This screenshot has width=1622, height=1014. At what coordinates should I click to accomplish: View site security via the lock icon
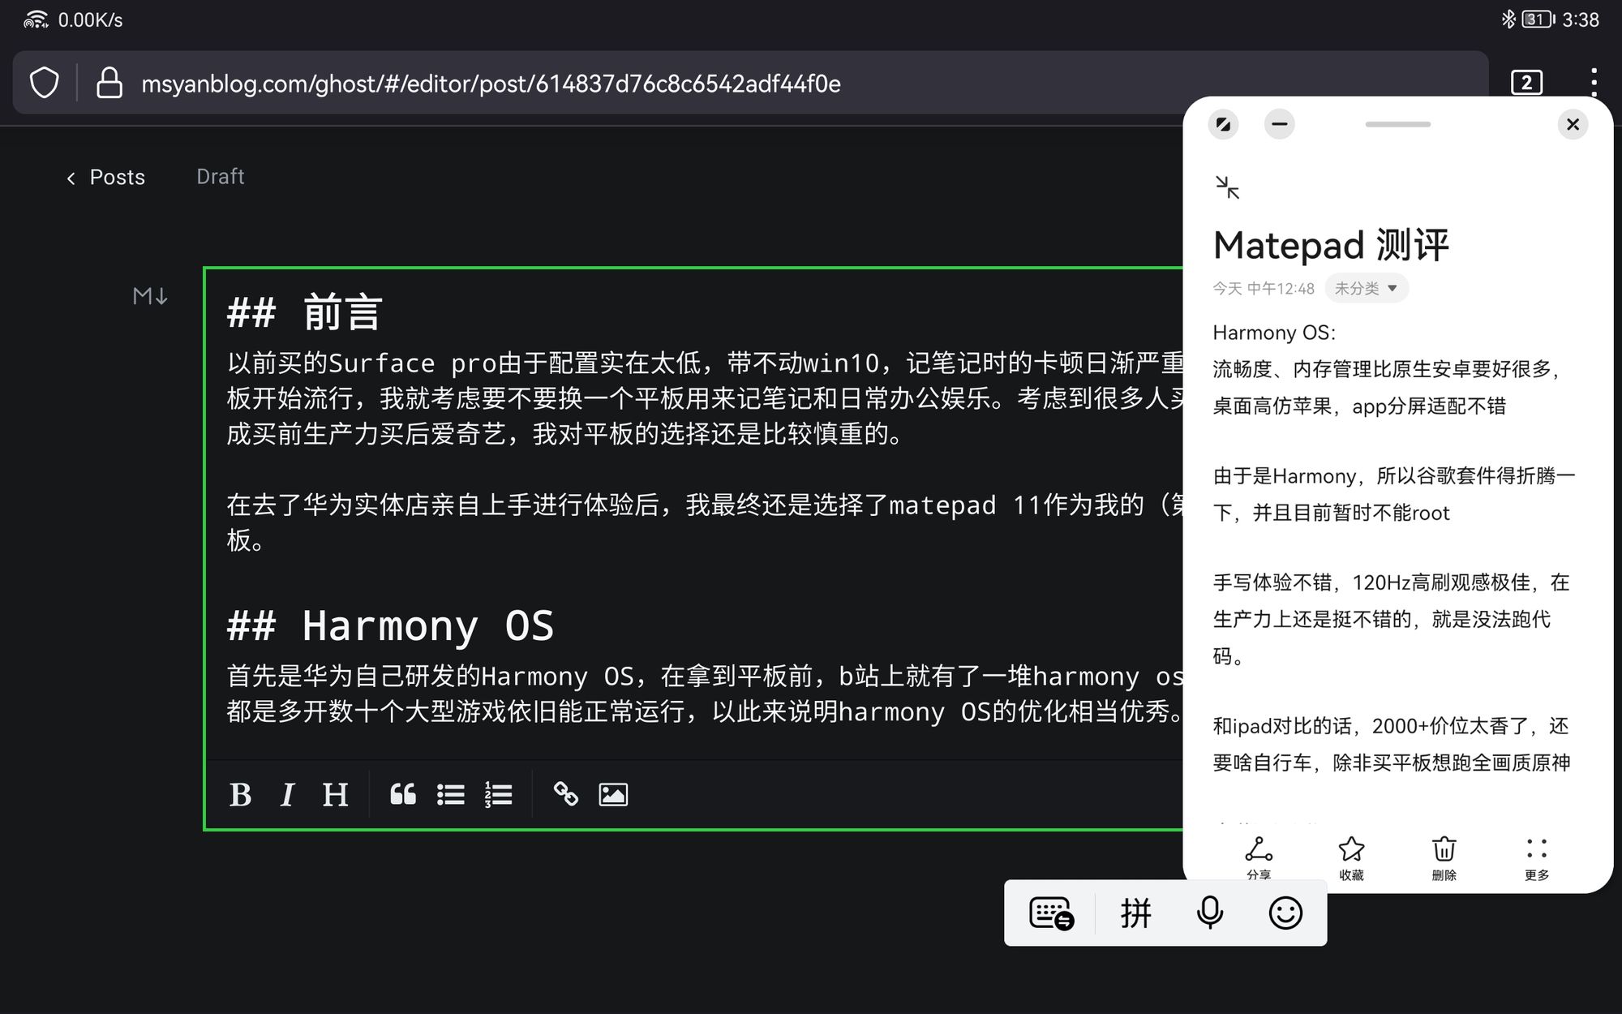[109, 83]
